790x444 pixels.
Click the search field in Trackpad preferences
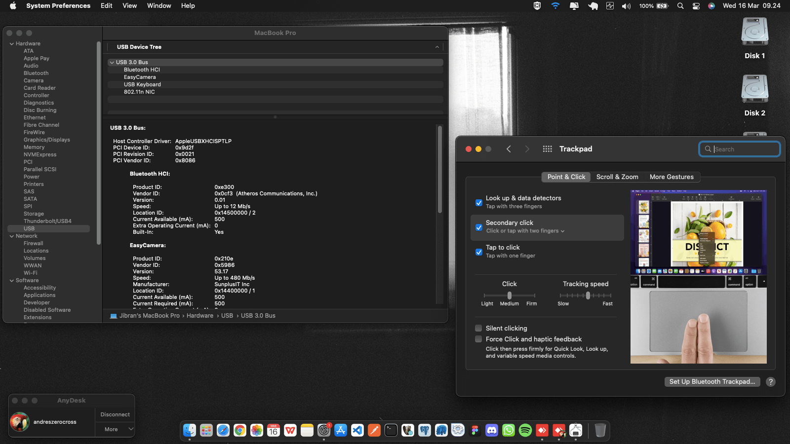pyautogui.click(x=739, y=148)
